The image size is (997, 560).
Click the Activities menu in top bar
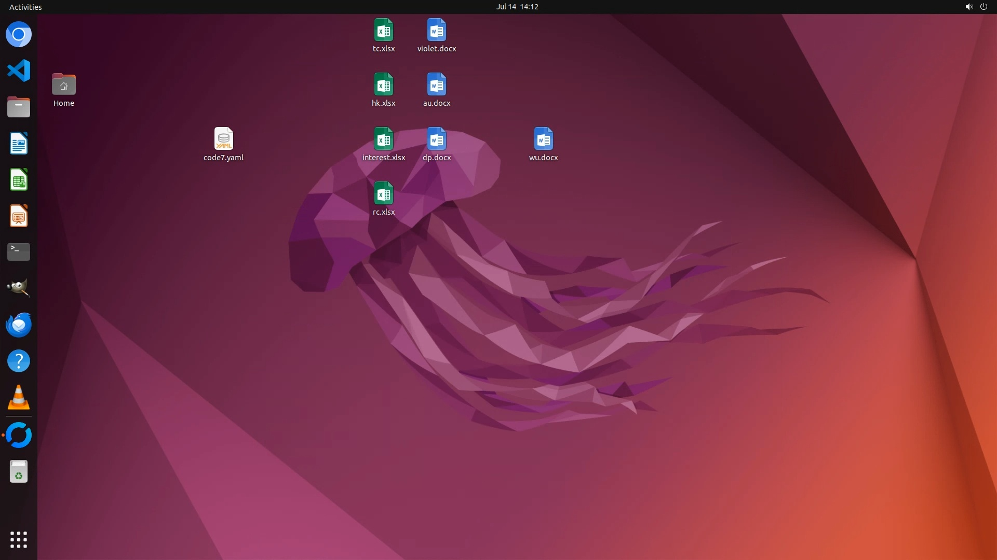[25, 7]
